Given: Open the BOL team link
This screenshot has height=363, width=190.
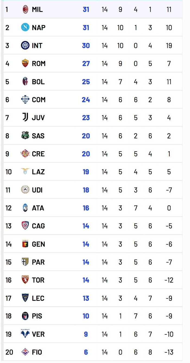Looking at the screenshot, I should point(38,82).
